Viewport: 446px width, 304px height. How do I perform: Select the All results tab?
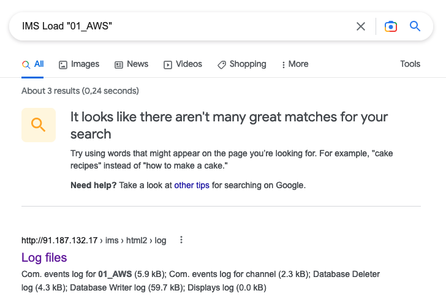[x=32, y=64]
